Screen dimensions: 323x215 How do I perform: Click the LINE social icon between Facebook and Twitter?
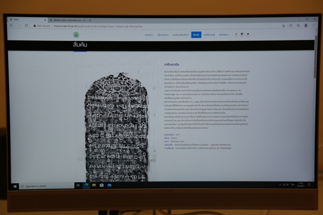(x=242, y=34)
